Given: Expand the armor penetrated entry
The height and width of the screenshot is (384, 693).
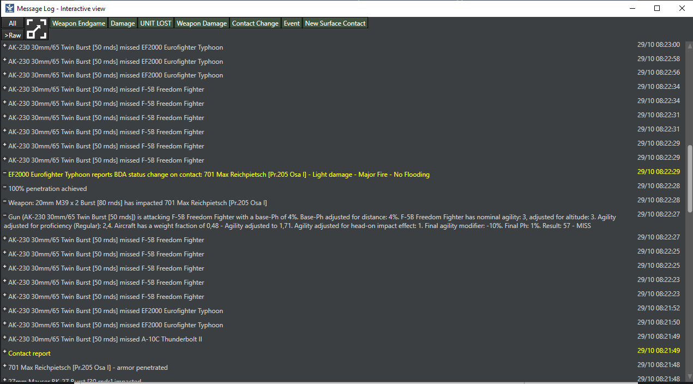Looking at the screenshot, I should point(5,367).
